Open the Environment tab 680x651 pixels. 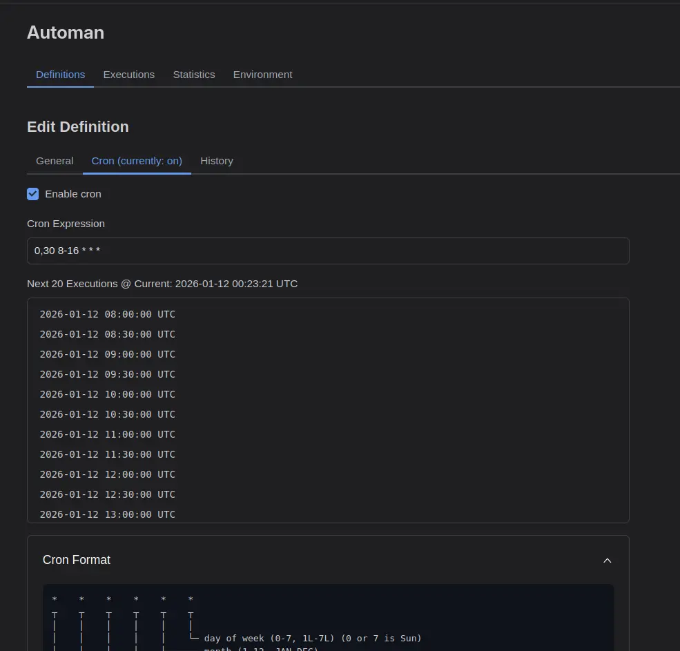point(262,75)
